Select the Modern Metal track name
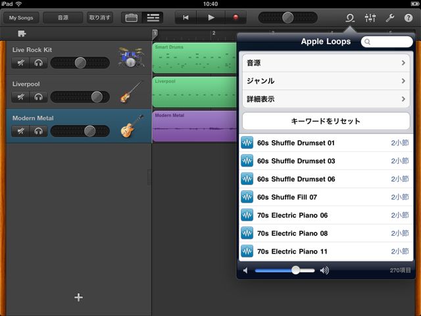The width and height of the screenshot is (421, 316). [x=33, y=118]
